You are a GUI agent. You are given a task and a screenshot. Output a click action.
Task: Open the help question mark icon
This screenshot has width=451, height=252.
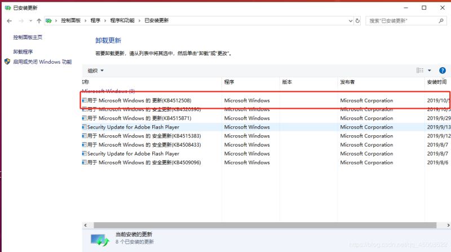click(442, 70)
